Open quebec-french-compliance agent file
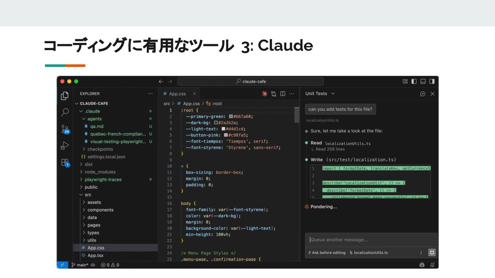Image resolution: width=495 pixels, height=278 pixels. (x=115, y=134)
